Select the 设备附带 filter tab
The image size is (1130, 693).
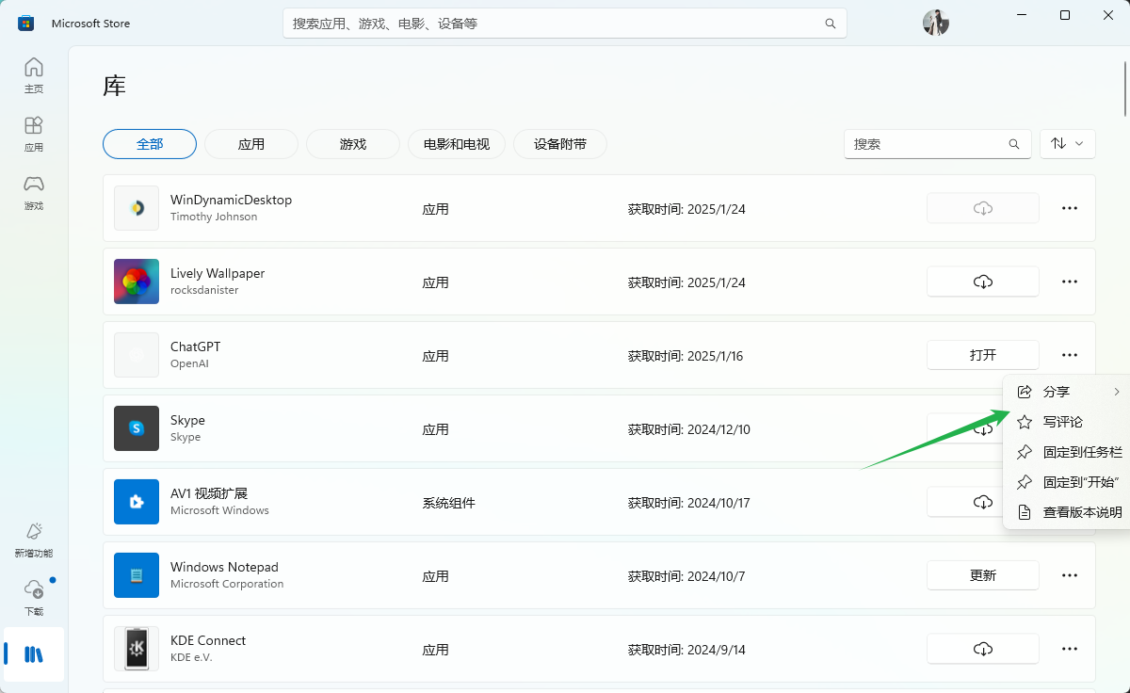560,144
